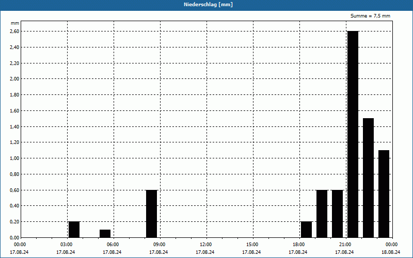The image size is (413, 258).
Task: Click the mm unit label above the y-axis
Action: 15,23
